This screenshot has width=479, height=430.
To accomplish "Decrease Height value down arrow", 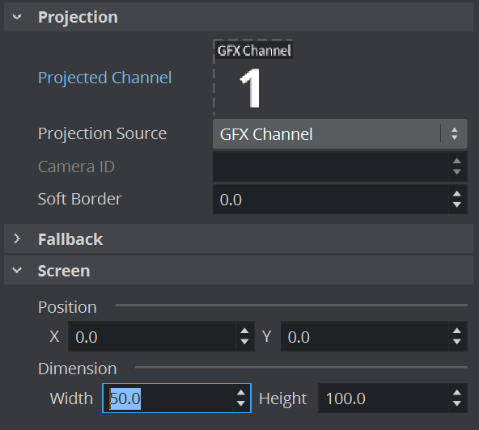I will (457, 404).
